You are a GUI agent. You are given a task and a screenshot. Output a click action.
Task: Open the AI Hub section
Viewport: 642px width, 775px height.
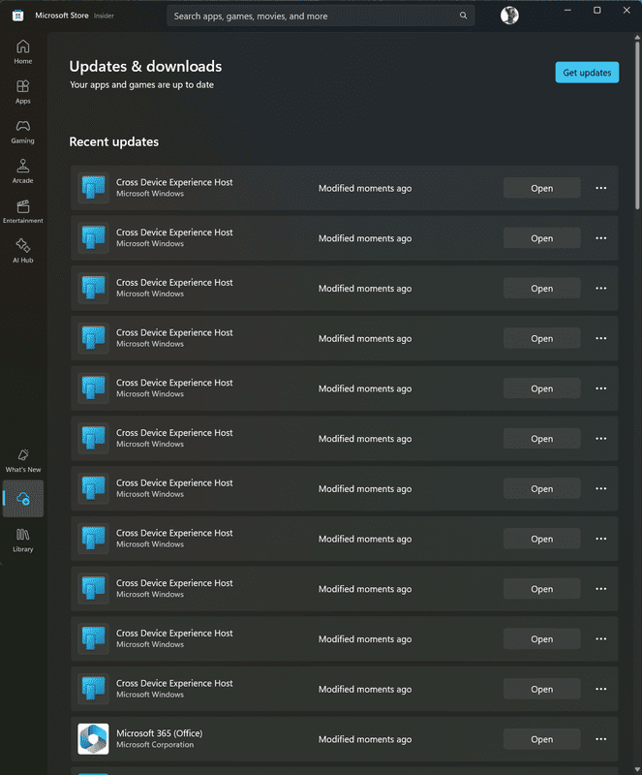(22, 251)
